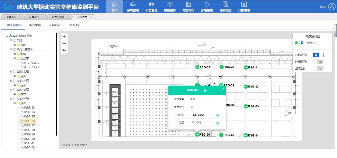The width and height of the screenshot is (337, 158).
Task: Click the 巡视检查 inspection icon
Action: tap(225, 5)
